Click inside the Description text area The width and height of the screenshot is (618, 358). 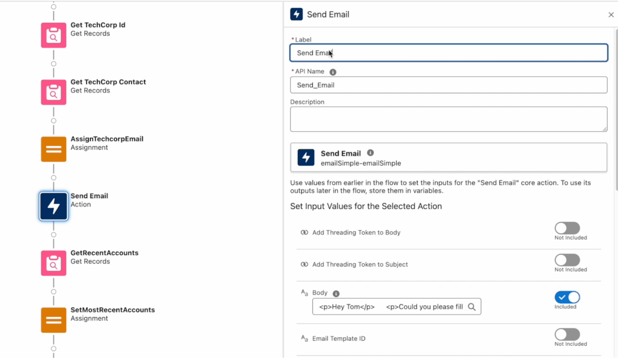[448, 119]
